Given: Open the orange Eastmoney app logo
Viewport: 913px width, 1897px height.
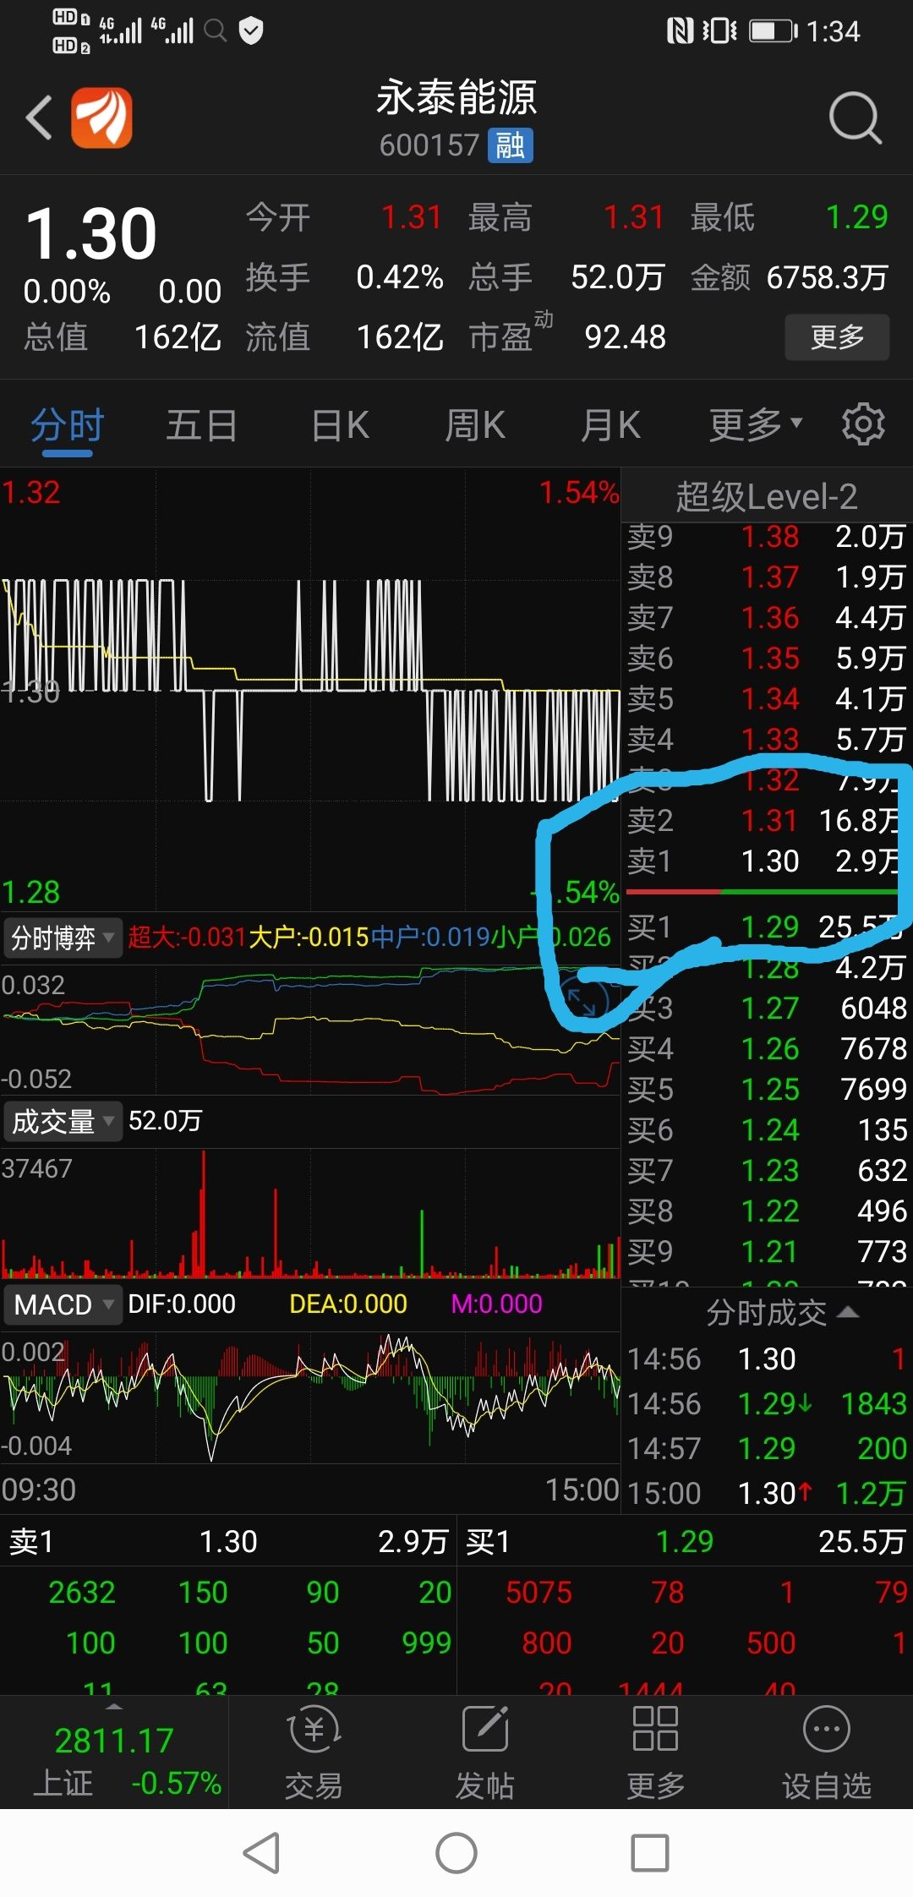Looking at the screenshot, I should [x=101, y=118].
